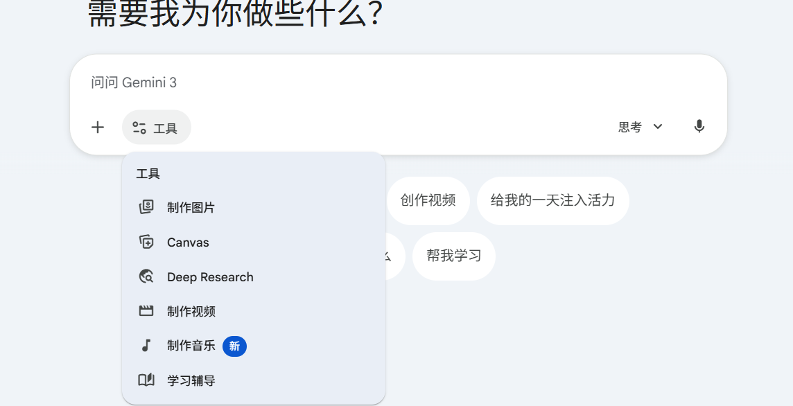Toggle the 工具 tools button closed
The height and width of the screenshot is (406, 793).
click(156, 127)
